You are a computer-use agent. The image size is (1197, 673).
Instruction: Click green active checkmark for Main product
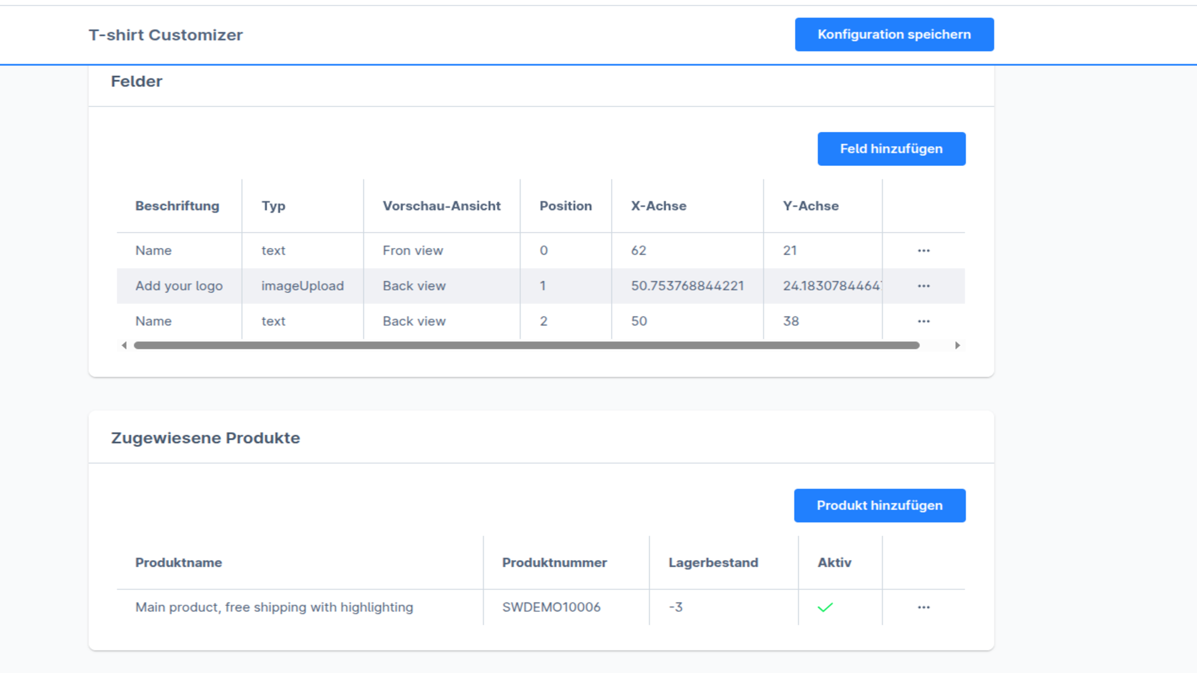pyautogui.click(x=825, y=608)
